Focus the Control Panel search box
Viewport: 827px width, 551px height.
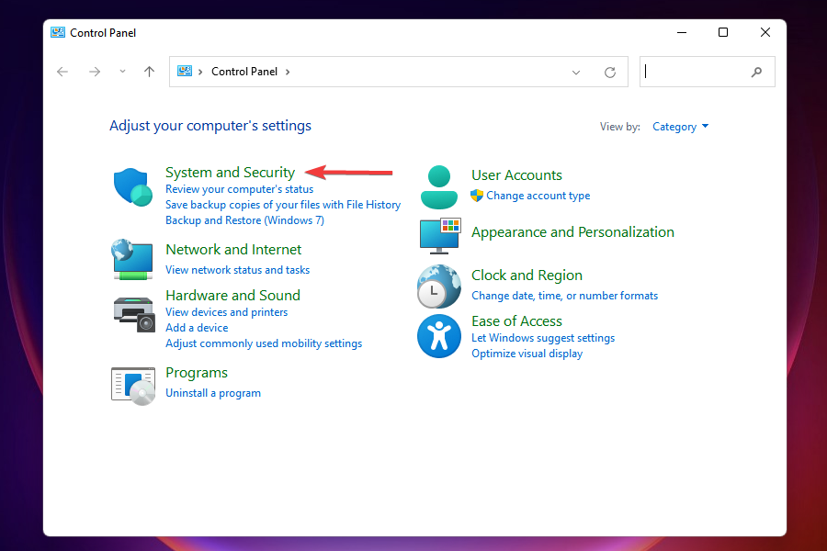coord(708,72)
